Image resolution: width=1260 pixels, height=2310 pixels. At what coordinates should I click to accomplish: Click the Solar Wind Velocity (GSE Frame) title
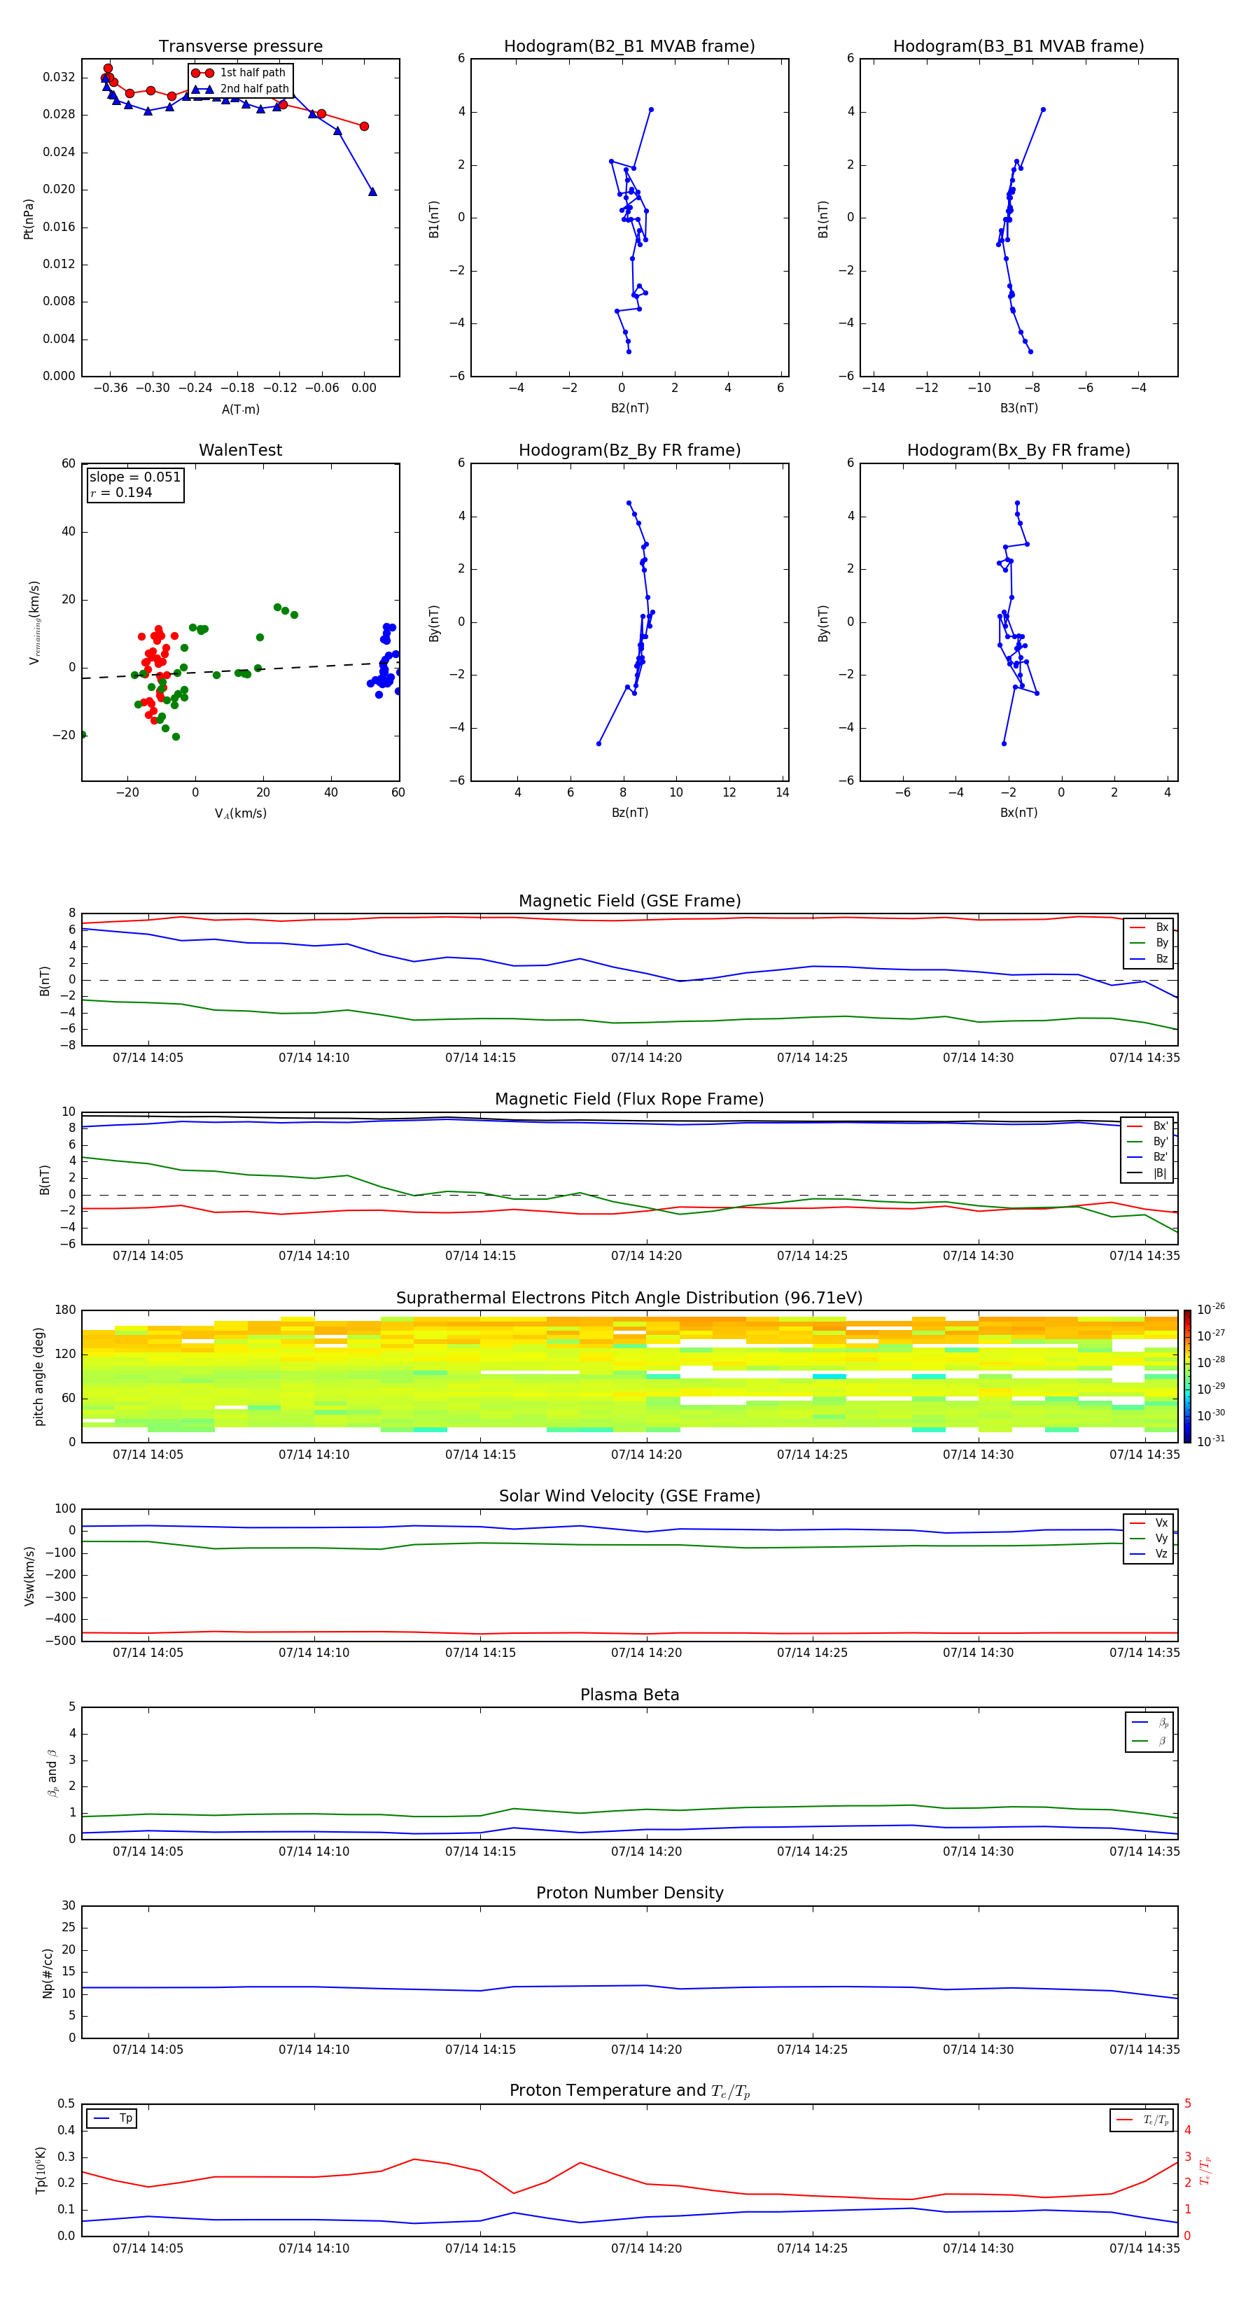[629, 1497]
